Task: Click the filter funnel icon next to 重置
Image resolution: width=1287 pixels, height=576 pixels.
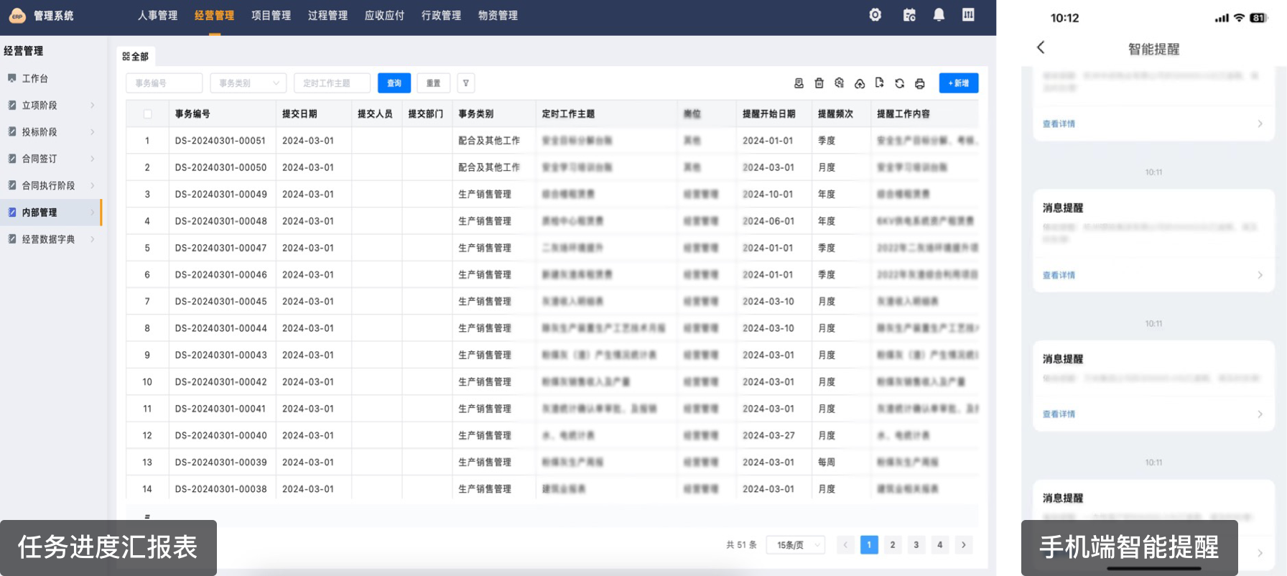Action: (x=465, y=83)
